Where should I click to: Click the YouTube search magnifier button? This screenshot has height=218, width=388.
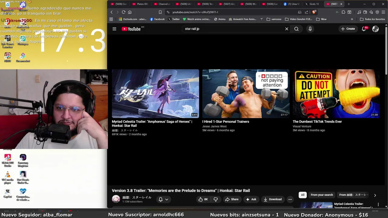pyautogui.click(x=296, y=29)
